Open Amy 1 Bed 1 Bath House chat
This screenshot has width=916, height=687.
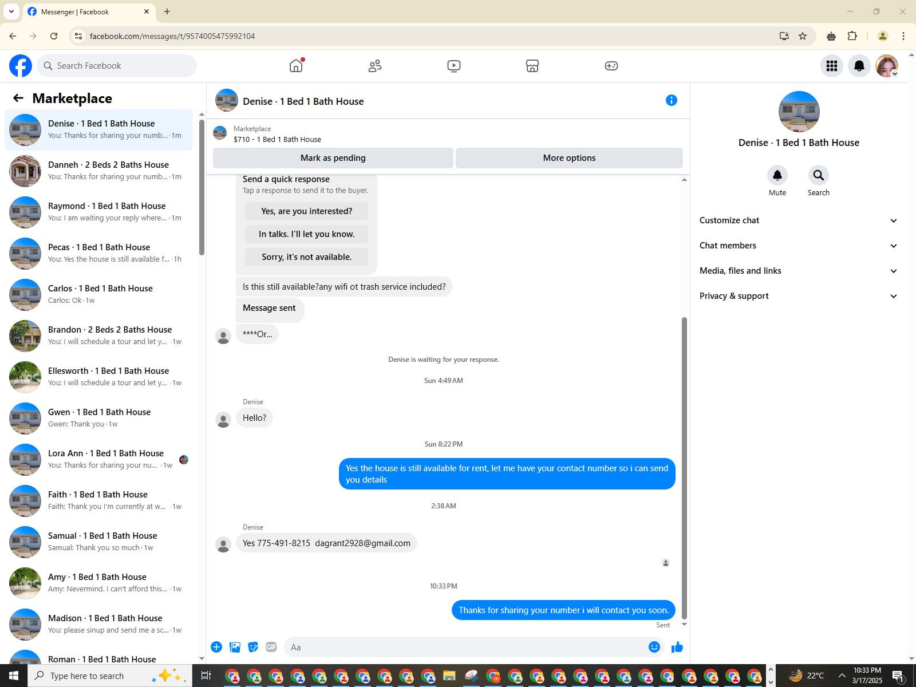click(98, 583)
